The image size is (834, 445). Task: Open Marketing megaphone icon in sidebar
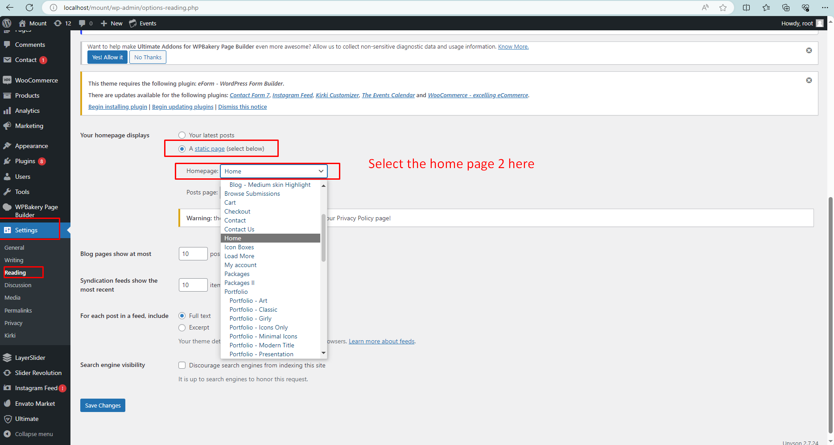click(7, 126)
